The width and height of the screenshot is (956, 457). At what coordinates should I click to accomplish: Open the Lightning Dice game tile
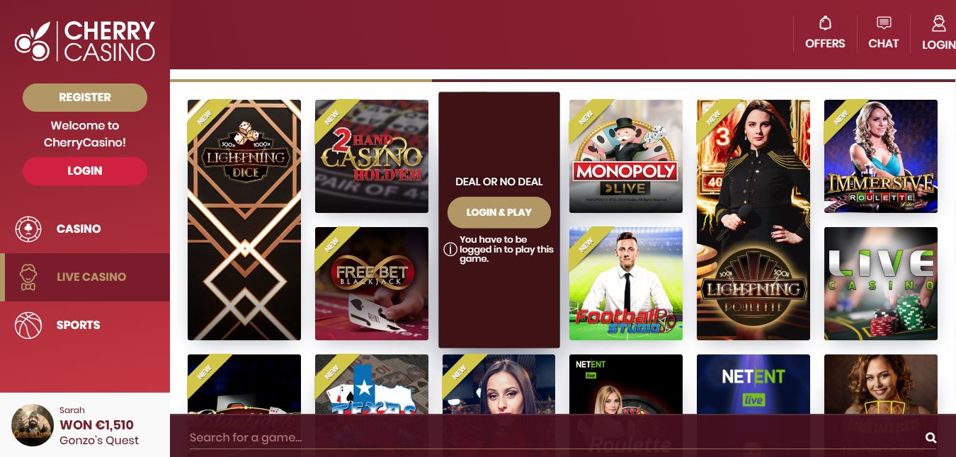click(244, 220)
